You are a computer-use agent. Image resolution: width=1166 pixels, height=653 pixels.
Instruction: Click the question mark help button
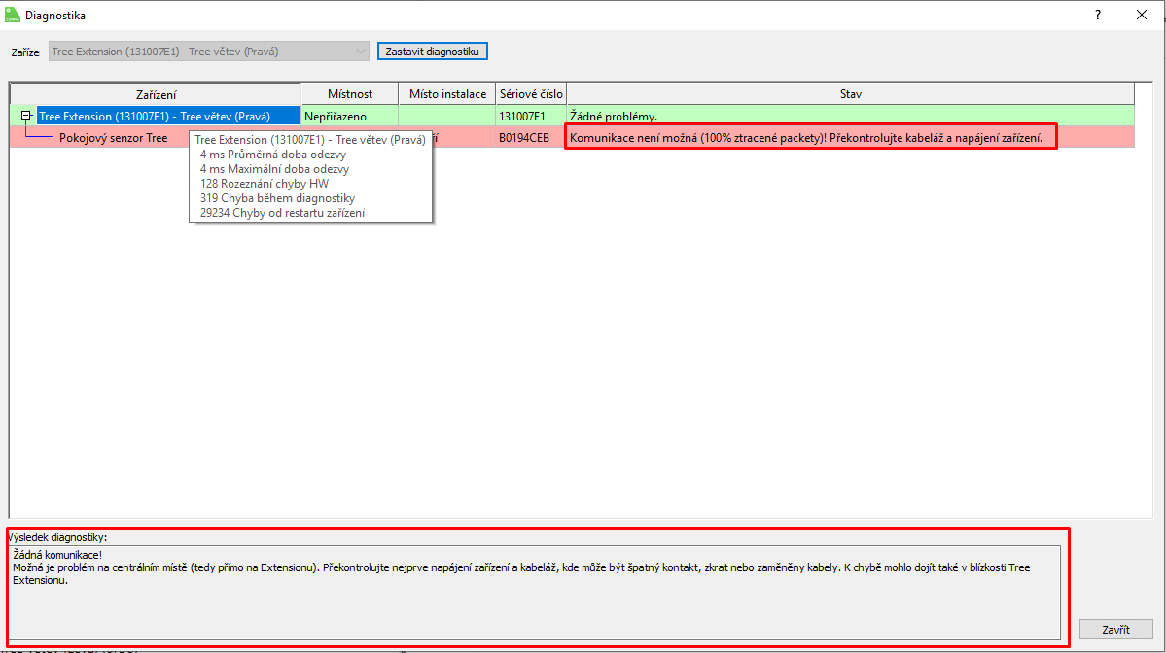pos(1098,15)
